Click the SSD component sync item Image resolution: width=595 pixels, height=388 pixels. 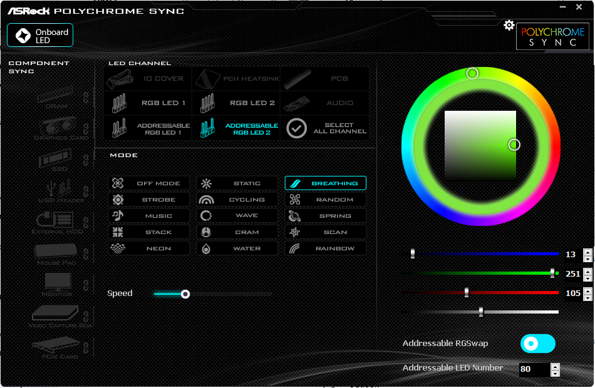coord(56,160)
